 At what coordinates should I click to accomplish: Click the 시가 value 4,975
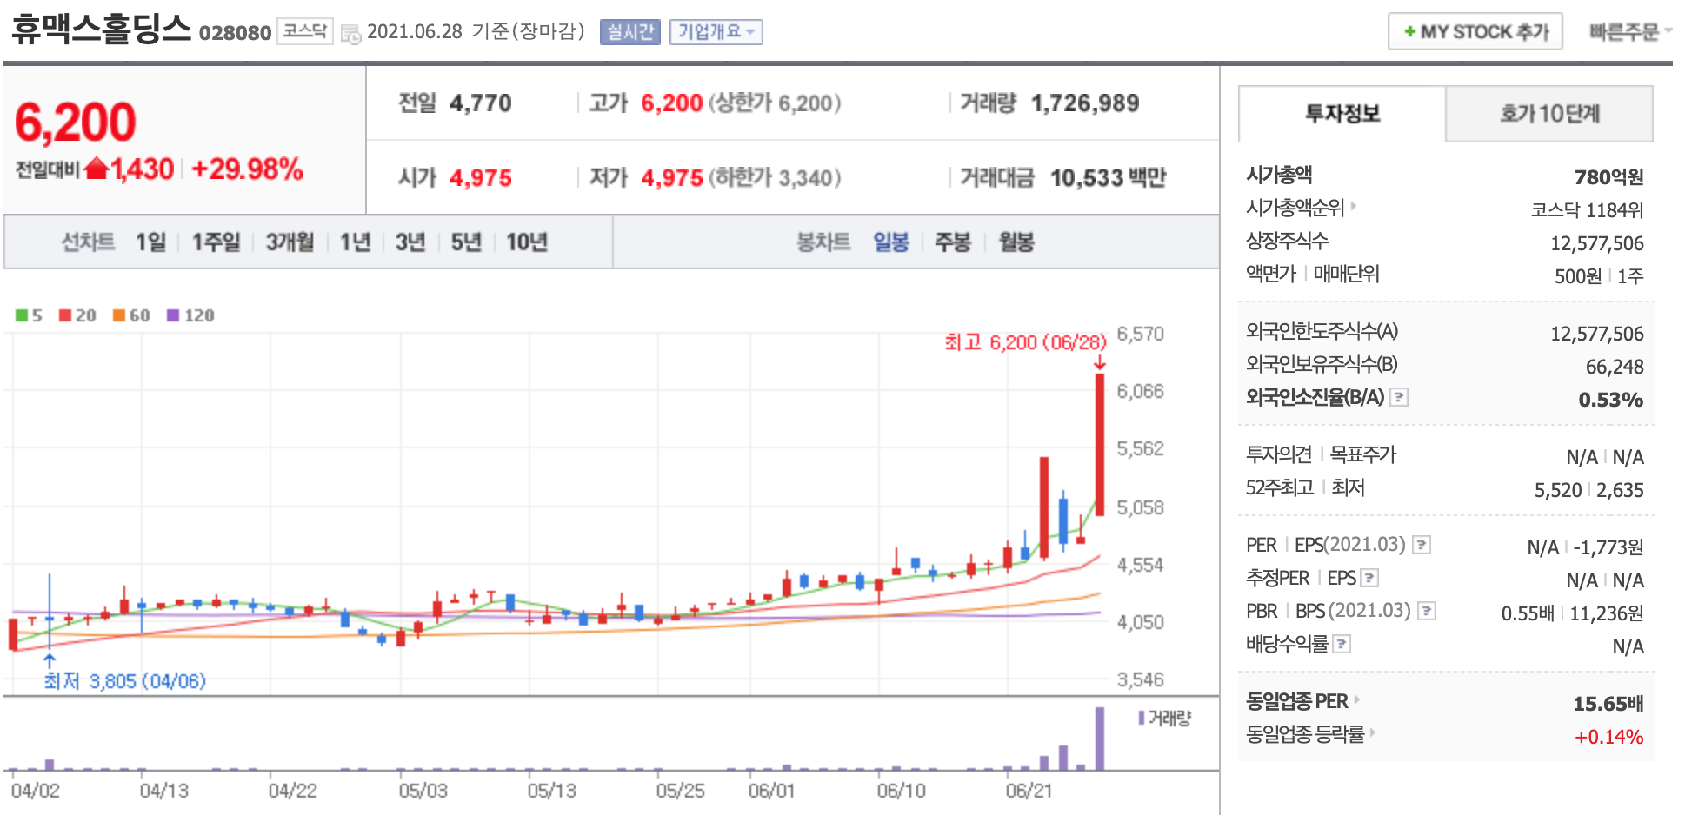(x=481, y=178)
